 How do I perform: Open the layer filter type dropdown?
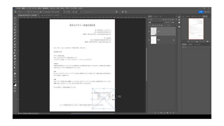[x=155, y=19]
